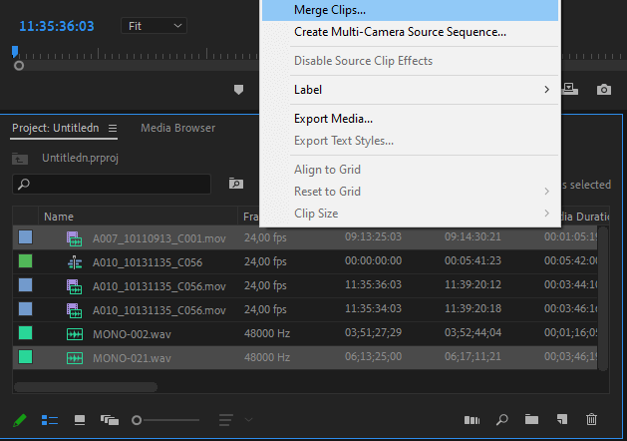
Task: Switch to Icon View button
Action: [x=80, y=420]
